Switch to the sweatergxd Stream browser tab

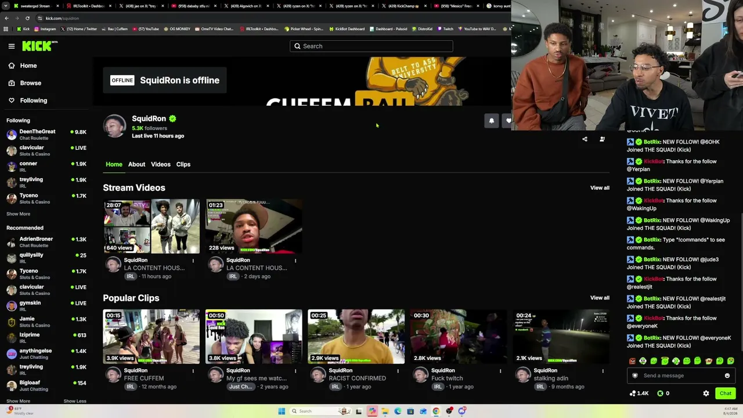click(x=35, y=6)
